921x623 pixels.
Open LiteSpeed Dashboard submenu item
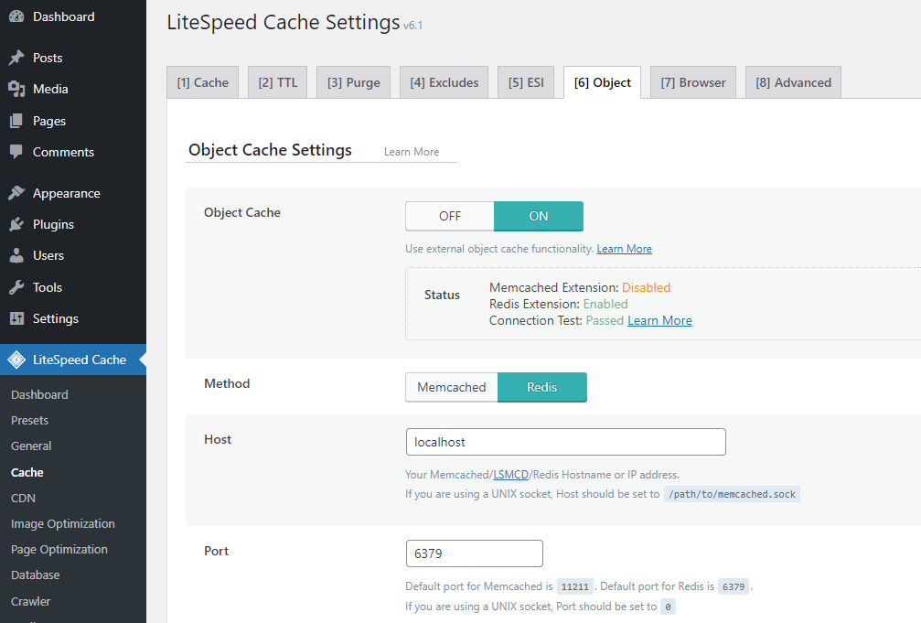pyautogui.click(x=39, y=395)
